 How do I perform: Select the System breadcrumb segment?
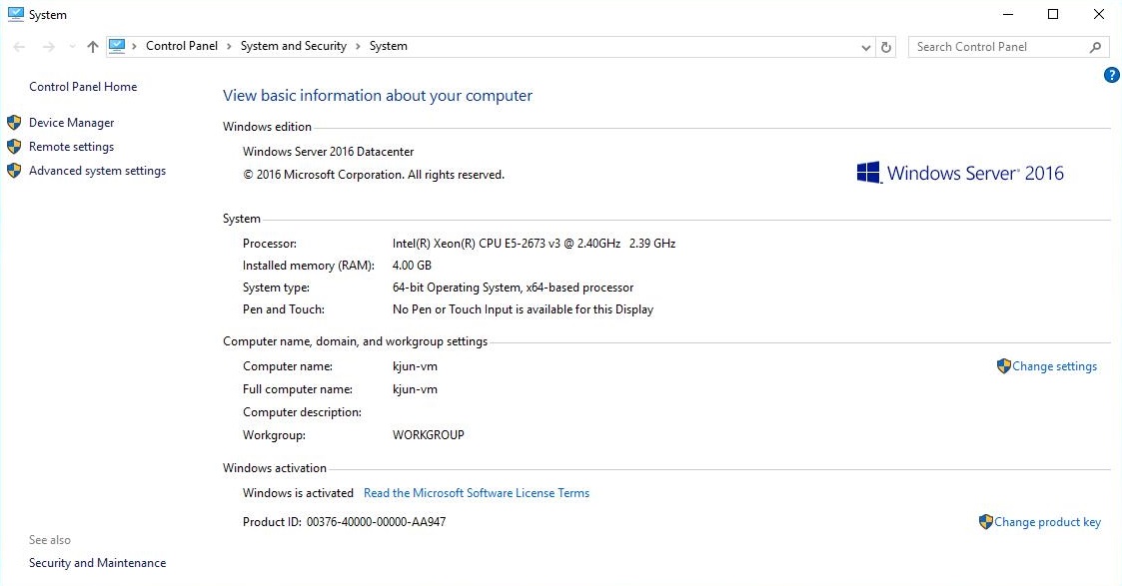389,46
